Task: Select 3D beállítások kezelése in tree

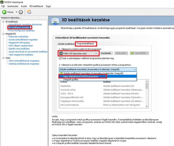Action: pyautogui.click(x=19, y=28)
